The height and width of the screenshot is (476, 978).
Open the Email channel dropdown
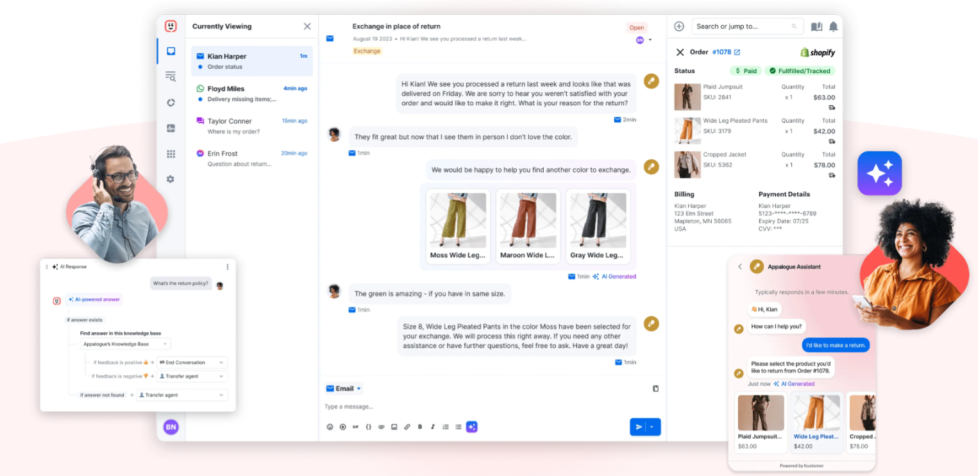click(x=344, y=388)
